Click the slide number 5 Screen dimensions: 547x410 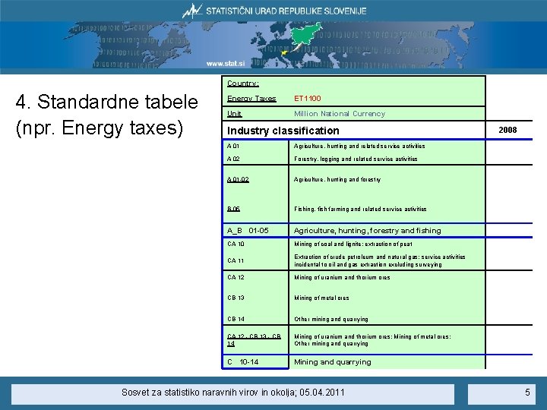coord(527,393)
